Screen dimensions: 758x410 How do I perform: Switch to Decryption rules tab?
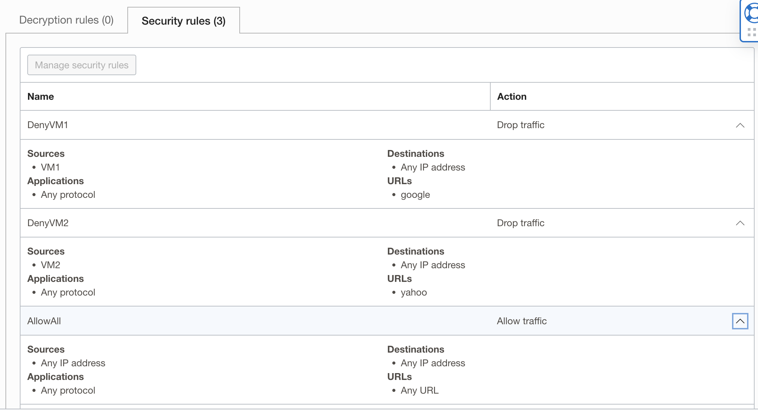(x=66, y=20)
